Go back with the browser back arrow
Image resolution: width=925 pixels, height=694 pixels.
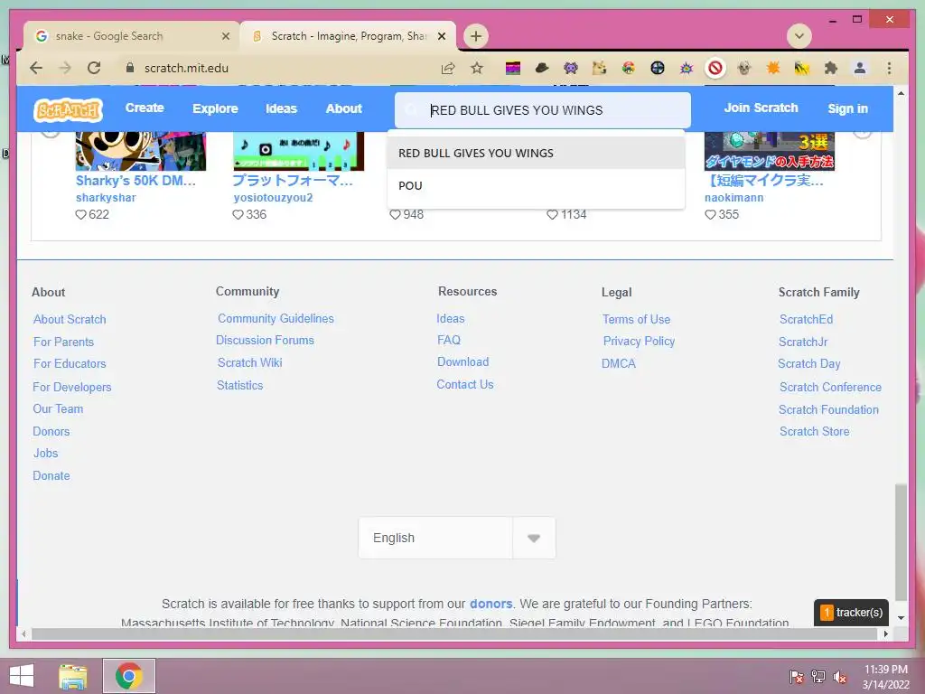[x=36, y=68]
